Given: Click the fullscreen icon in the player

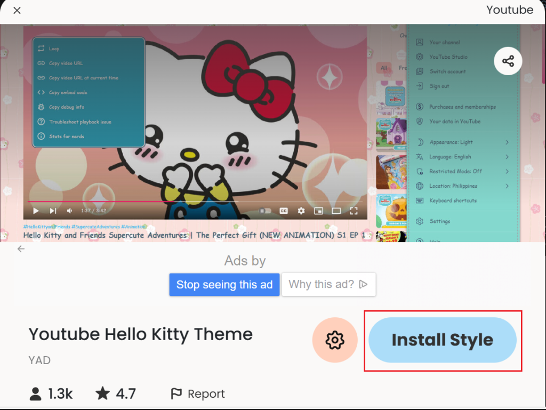Looking at the screenshot, I should [354, 211].
